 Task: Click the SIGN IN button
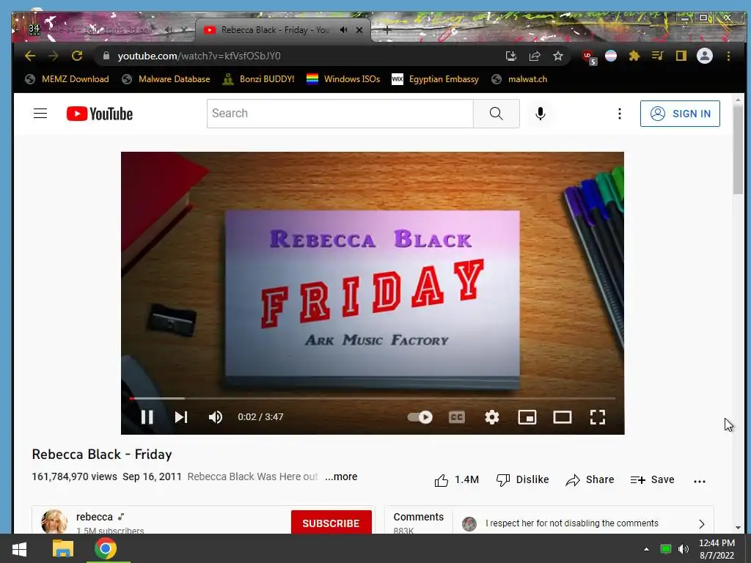click(680, 114)
